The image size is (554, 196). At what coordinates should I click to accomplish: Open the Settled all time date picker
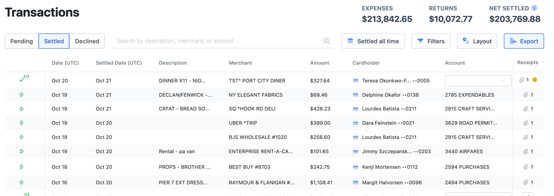(373, 41)
